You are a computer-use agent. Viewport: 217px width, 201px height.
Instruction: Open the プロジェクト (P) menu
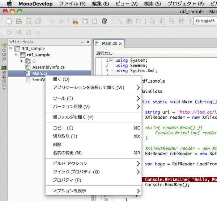(186, 4)
